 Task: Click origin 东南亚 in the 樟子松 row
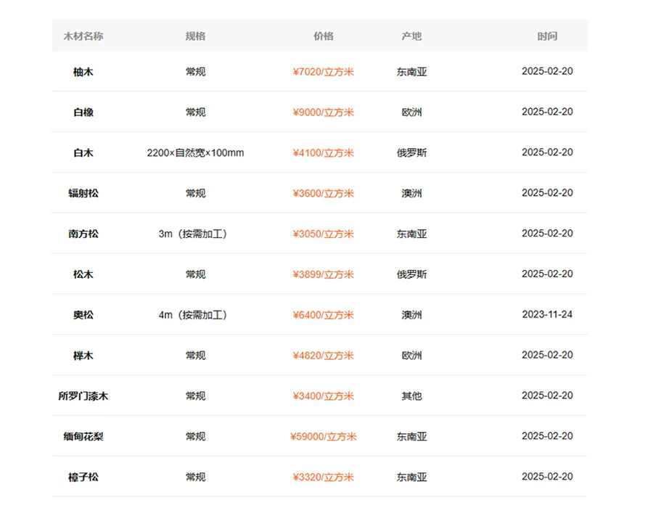(x=411, y=477)
